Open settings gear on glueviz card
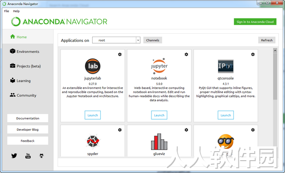The height and width of the screenshot is (173, 285). [186, 130]
